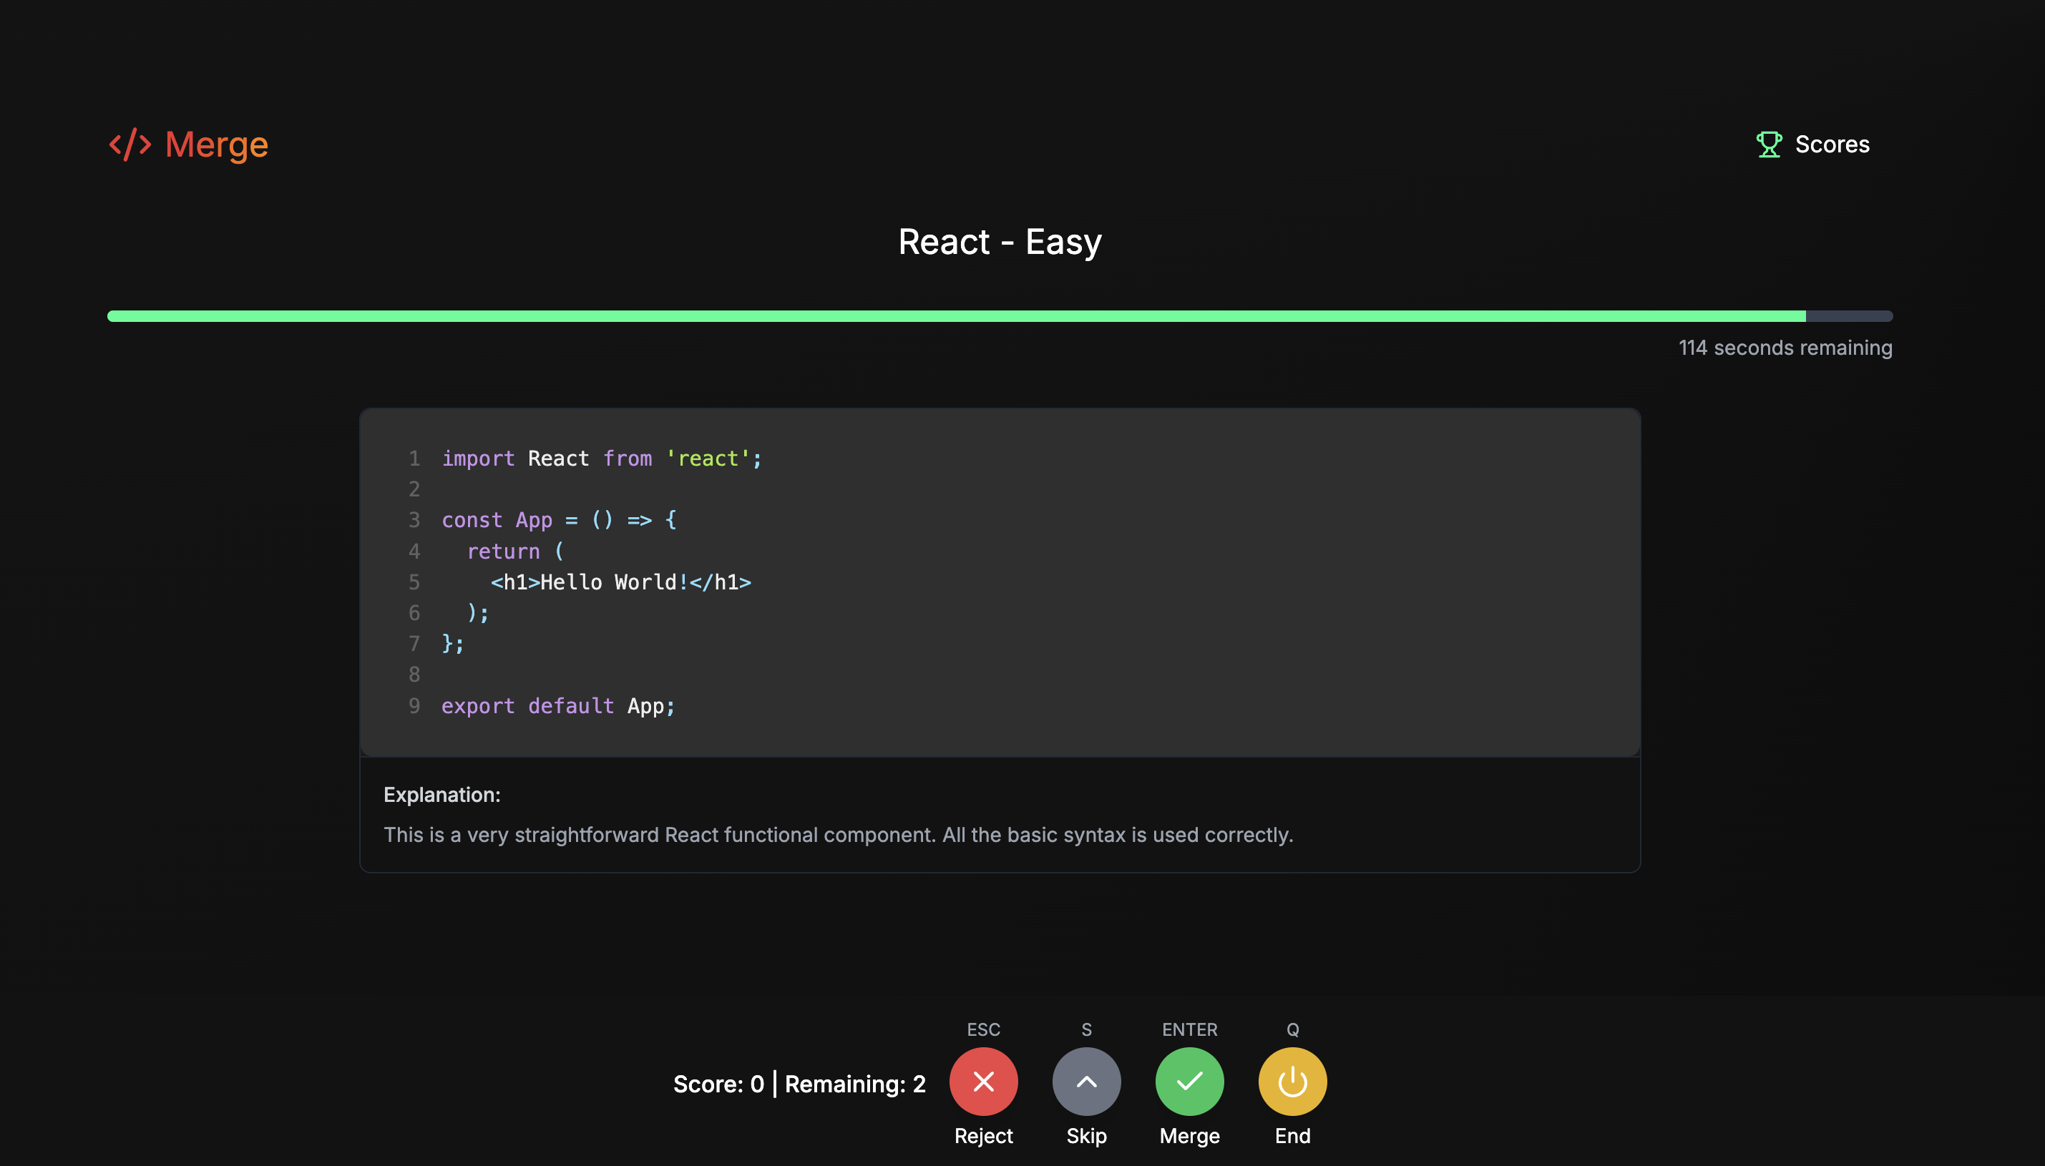Click the green Merge checkmark button
The height and width of the screenshot is (1166, 2045).
coord(1189,1081)
